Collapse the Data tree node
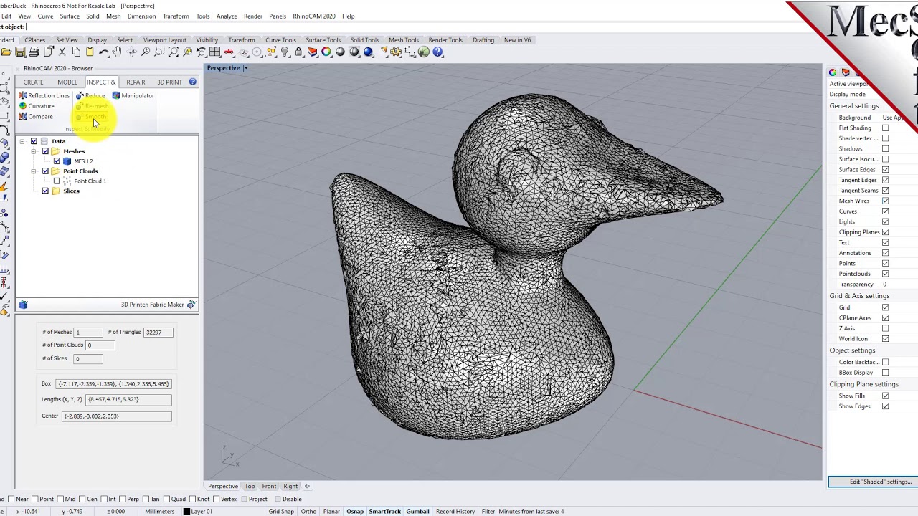 tap(22, 141)
